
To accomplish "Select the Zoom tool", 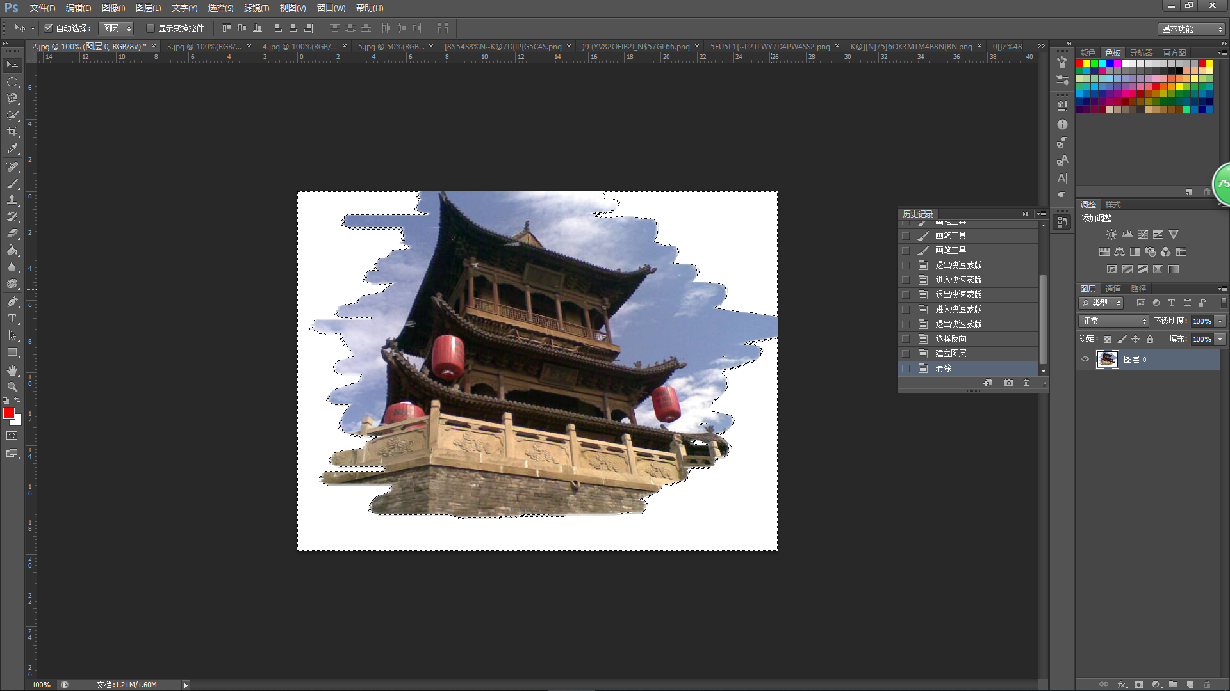I will point(12,386).
